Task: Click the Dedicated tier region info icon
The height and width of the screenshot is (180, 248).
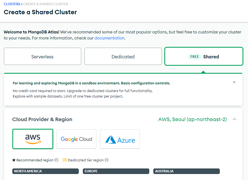Action: [107, 160]
